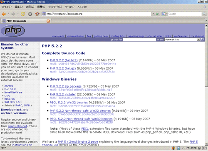Open the address bar URL dropdown
208x151 pixels.
(x=153, y=14)
